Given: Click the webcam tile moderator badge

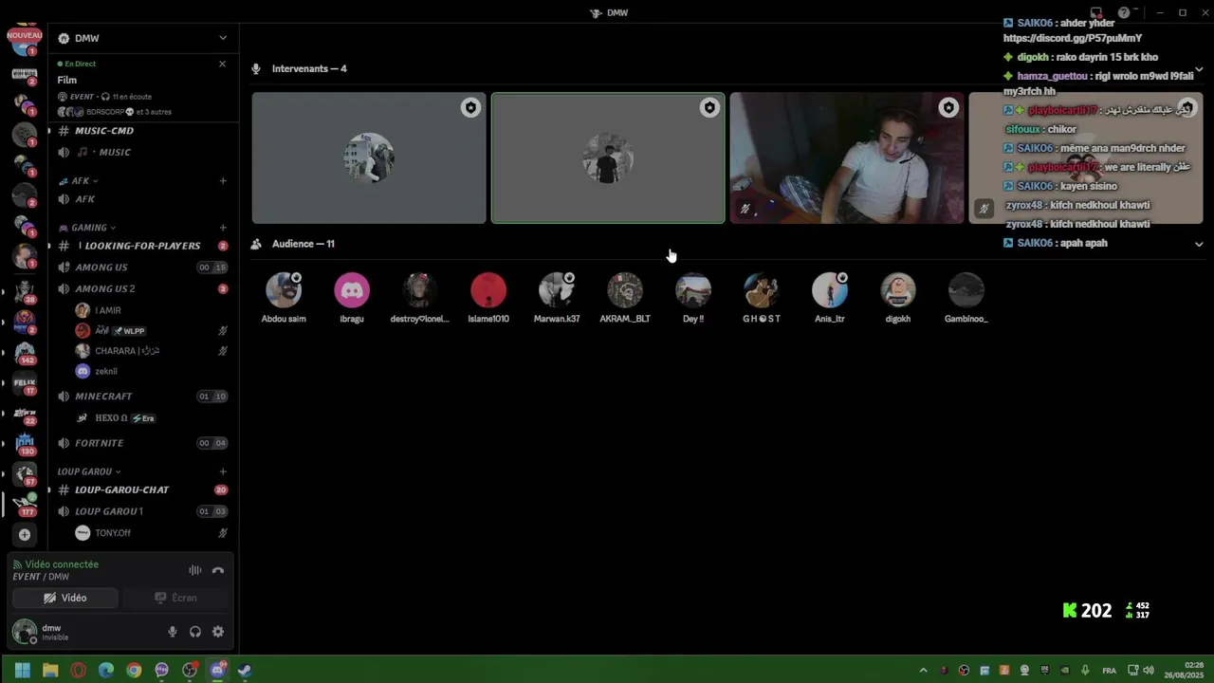Looking at the screenshot, I should pos(948,108).
